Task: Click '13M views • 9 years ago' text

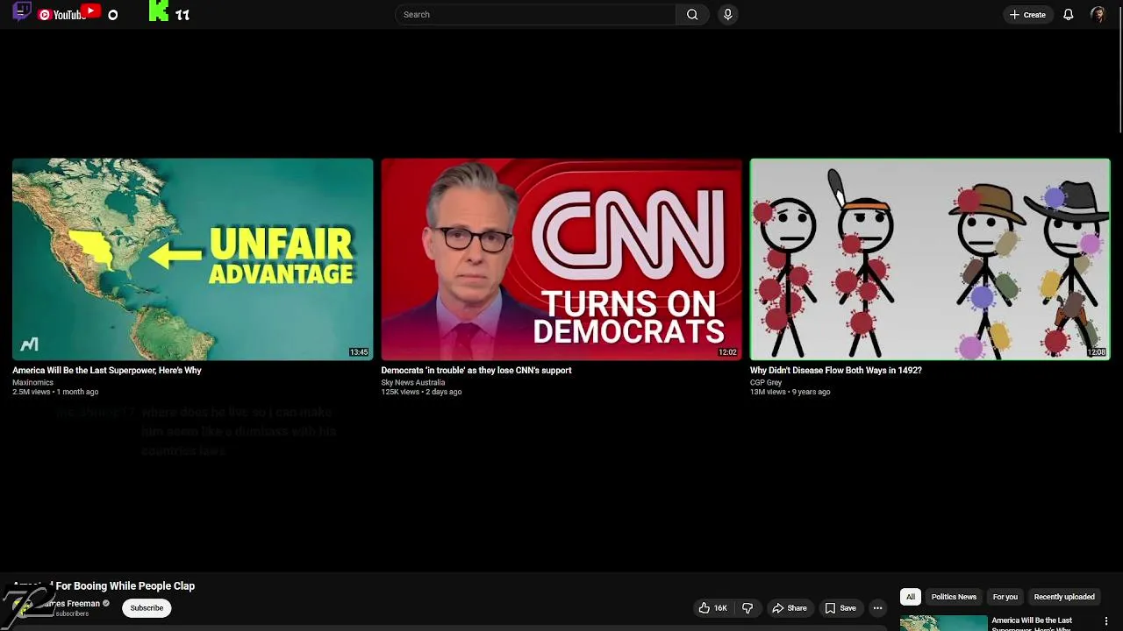Action: 790,392
